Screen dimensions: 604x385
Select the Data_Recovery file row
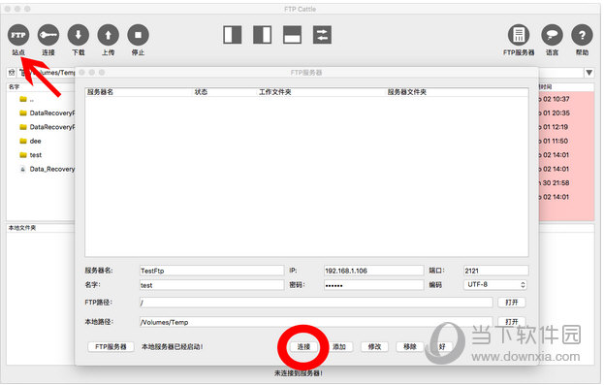(x=41, y=169)
